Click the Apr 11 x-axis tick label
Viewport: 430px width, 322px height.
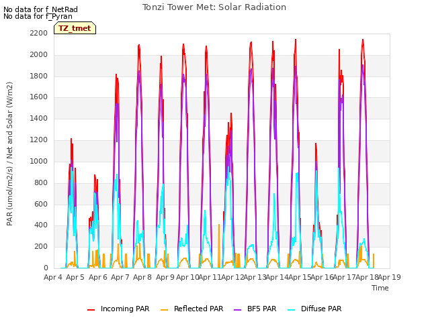point(210,277)
